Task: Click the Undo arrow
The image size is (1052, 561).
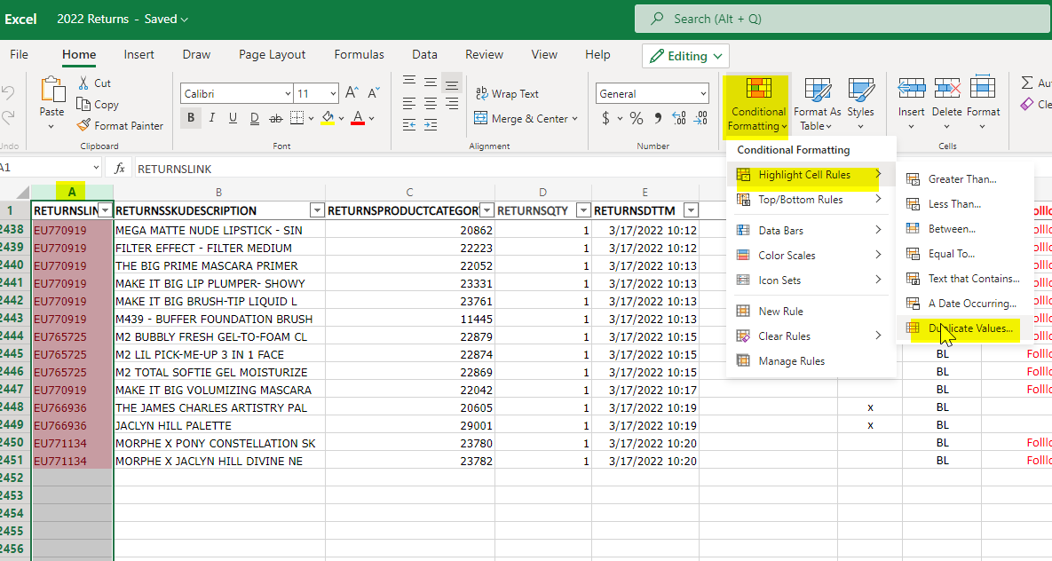Action: (x=7, y=92)
